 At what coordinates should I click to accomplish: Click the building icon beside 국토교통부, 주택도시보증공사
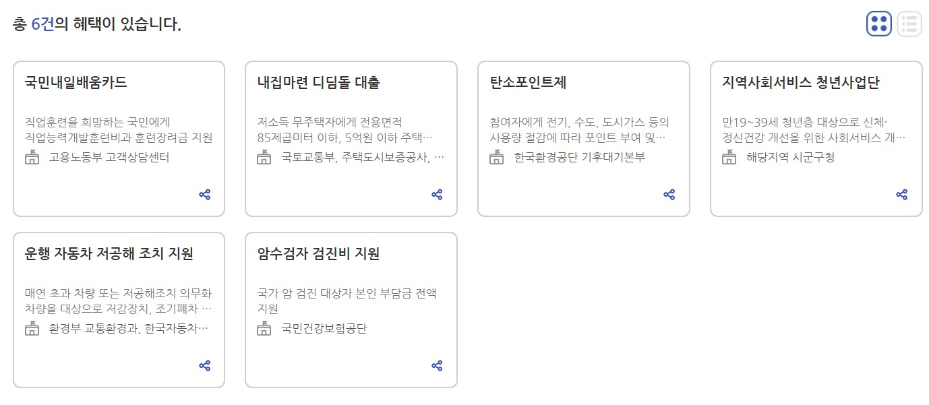264,159
